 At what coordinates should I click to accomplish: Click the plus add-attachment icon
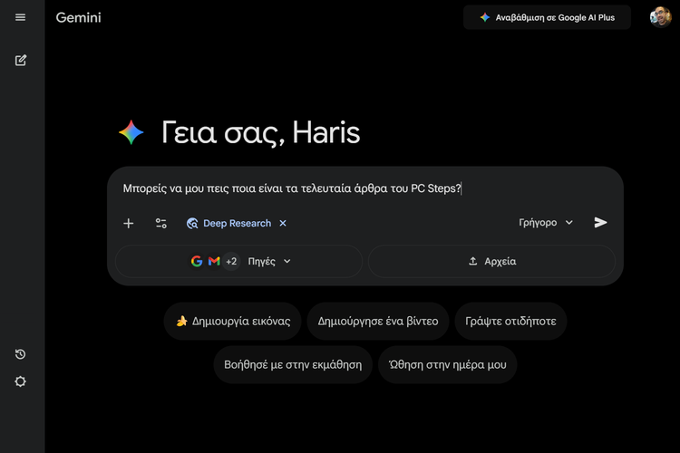[x=129, y=223]
